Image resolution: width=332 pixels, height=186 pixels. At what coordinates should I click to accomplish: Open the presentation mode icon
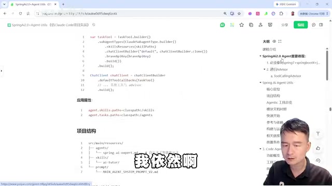(270, 25)
